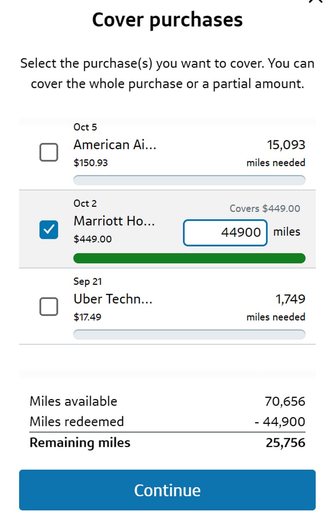The image size is (332, 512).
Task: Check the American Airlines purchase checkbox
Action: [48, 152]
